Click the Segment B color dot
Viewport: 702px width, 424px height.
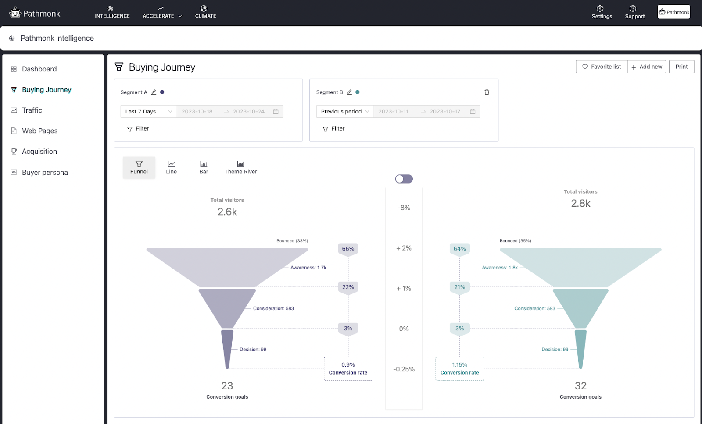coord(358,92)
